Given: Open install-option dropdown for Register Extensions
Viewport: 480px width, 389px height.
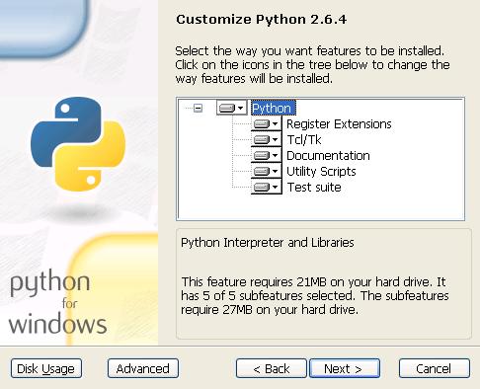Looking at the screenshot, I should [x=266, y=123].
